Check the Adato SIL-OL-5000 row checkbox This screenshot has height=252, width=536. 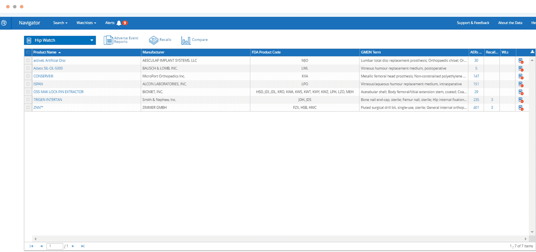(x=28, y=68)
